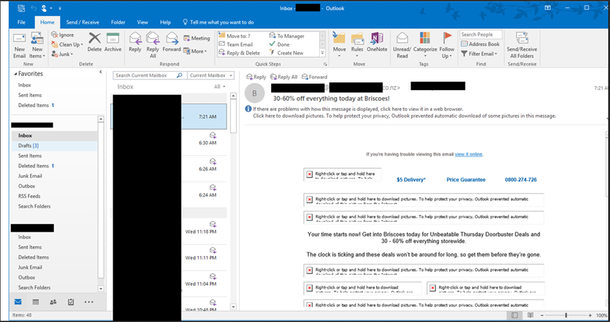Click Forward in reading pane
The height and width of the screenshot is (322, 610).
(x=315, y=77)
